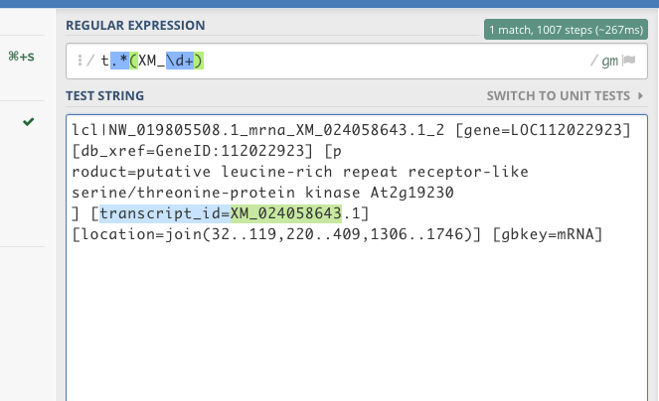Click the blue-highlighted transcript_id= text

165,213
